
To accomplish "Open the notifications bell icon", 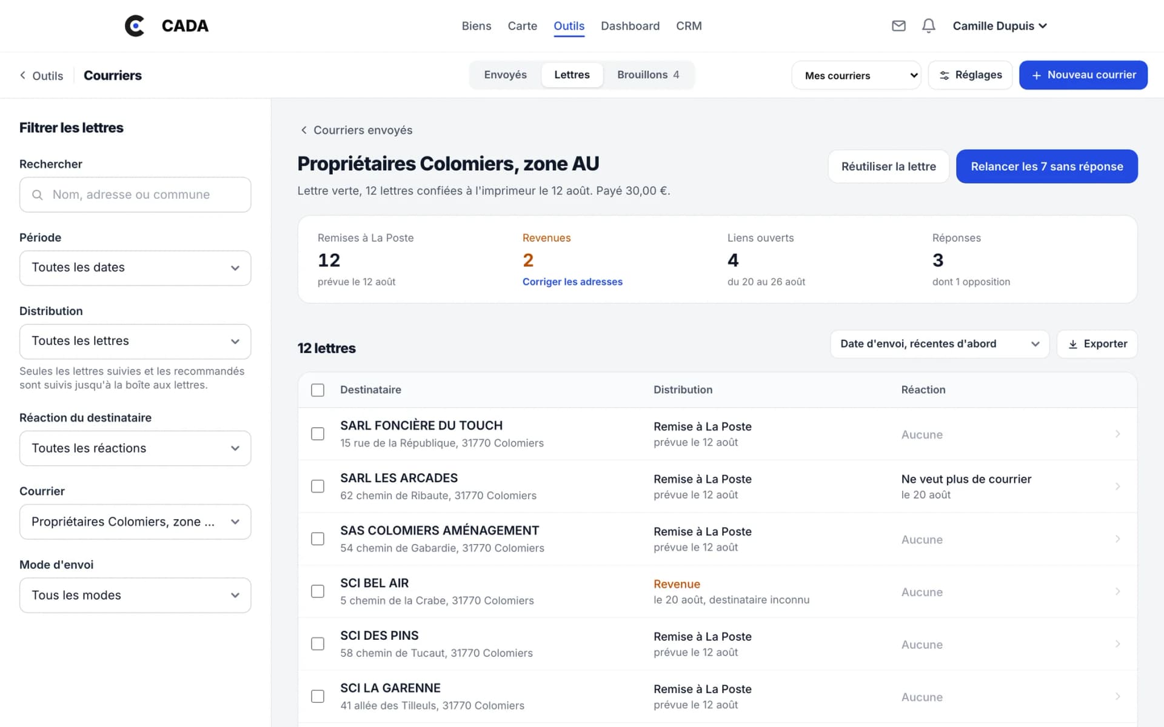I will (928, 25).
